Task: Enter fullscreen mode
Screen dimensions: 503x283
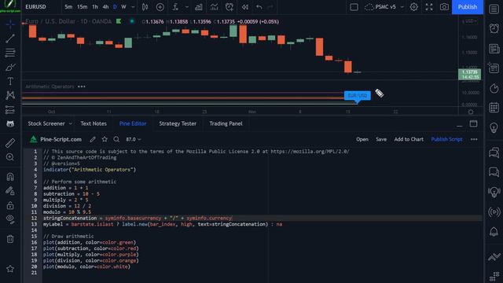Action: [x=429, y=7]
